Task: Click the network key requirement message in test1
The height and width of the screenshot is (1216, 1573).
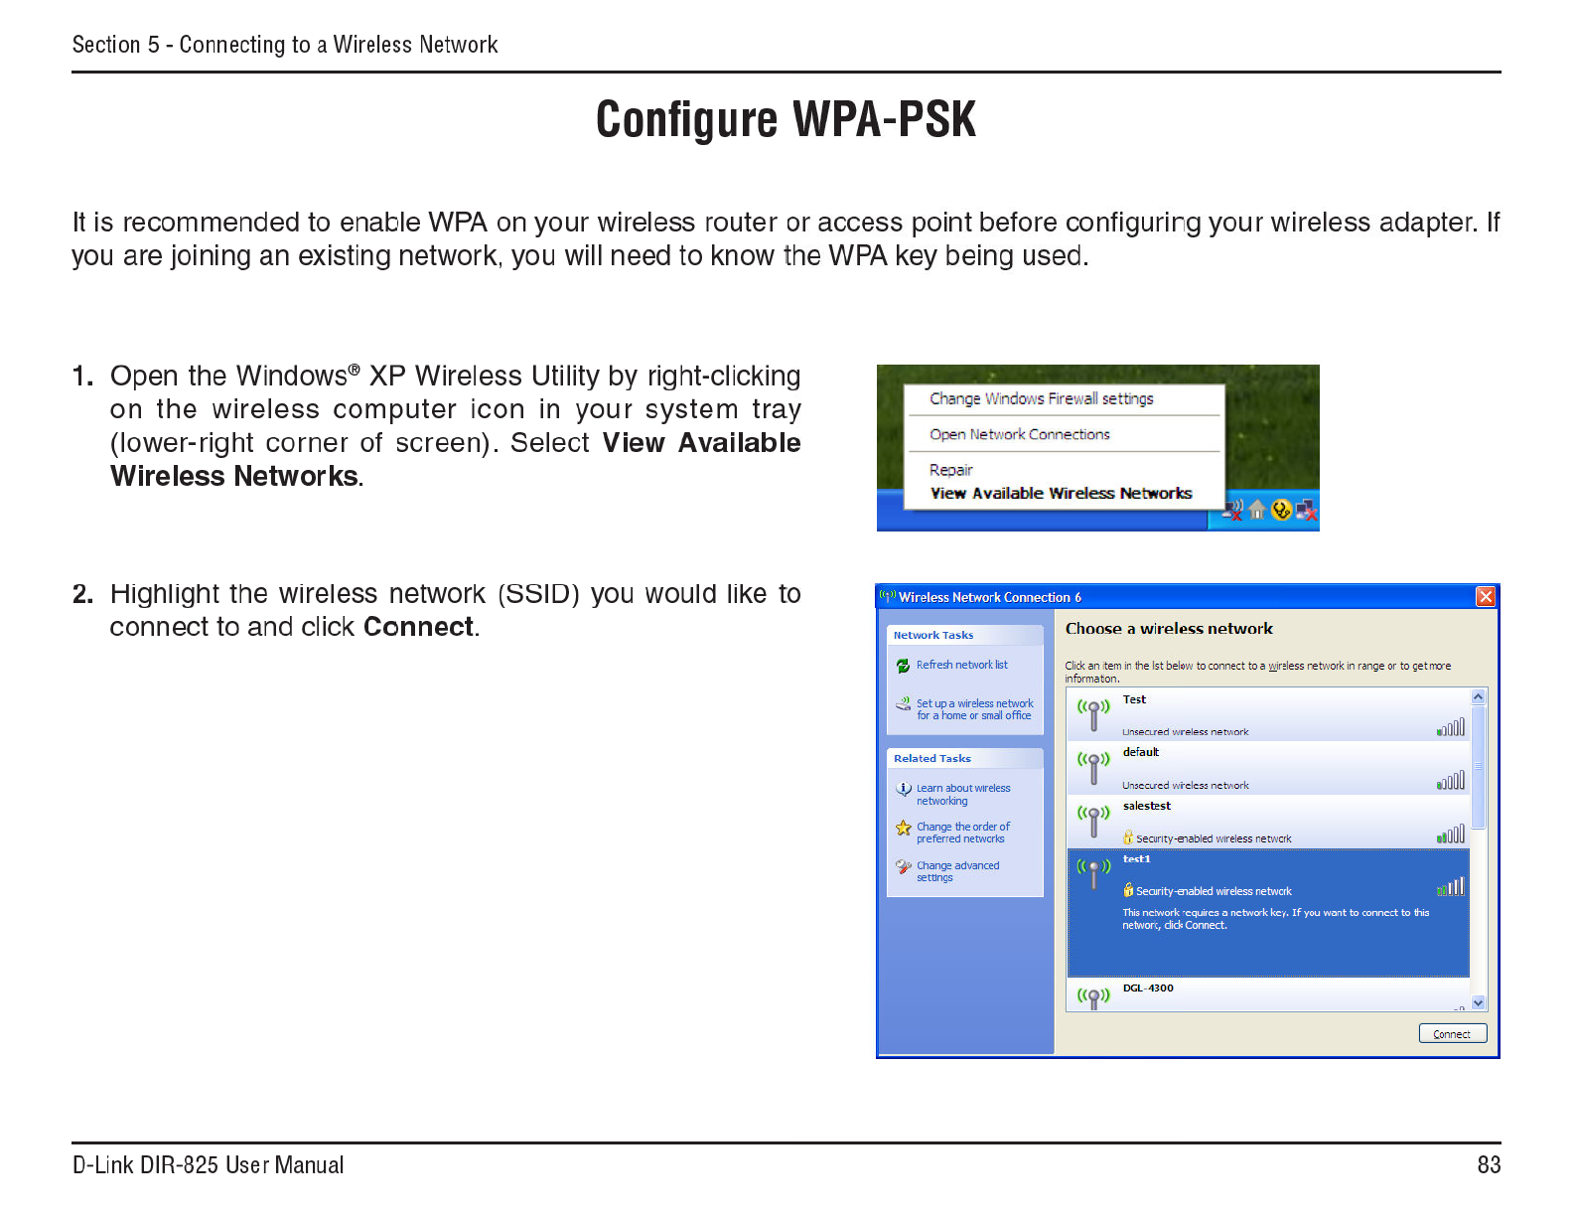Action: (1276, 919)
